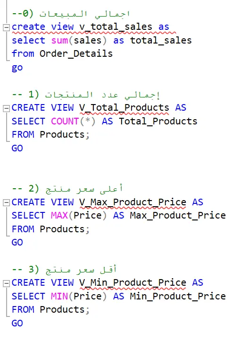Click the comment line numbered 0
248x342 pixels.
pyautogui.click(x=71, y=14)
